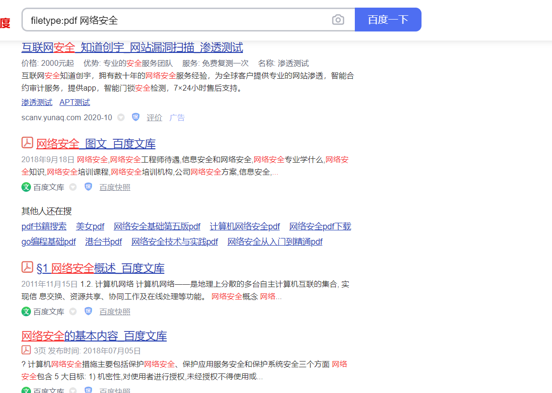Click the 广告 label on first result
Screen dimensions: 552x393
(177, 118)
